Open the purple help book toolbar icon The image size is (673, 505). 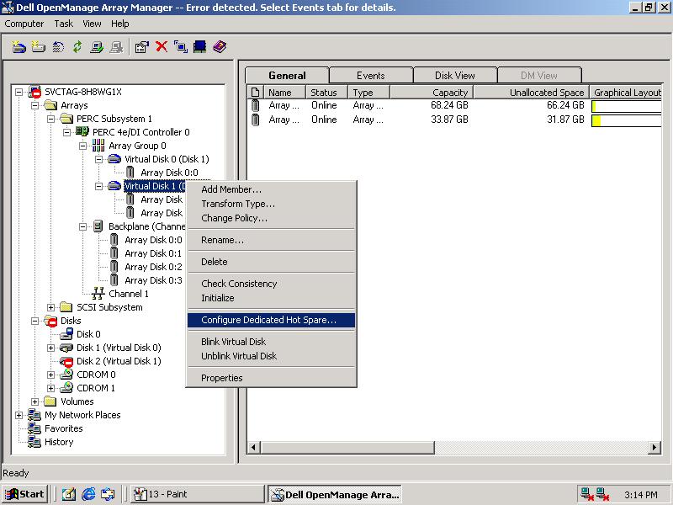(220, 47)
